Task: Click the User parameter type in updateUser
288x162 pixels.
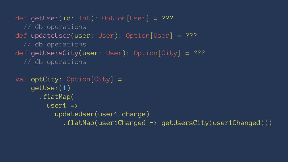Action: (x=106, y=35)
